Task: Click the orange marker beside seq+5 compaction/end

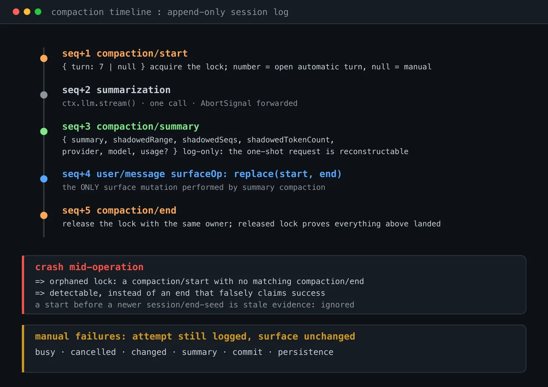Action: [x=44, y=215]
